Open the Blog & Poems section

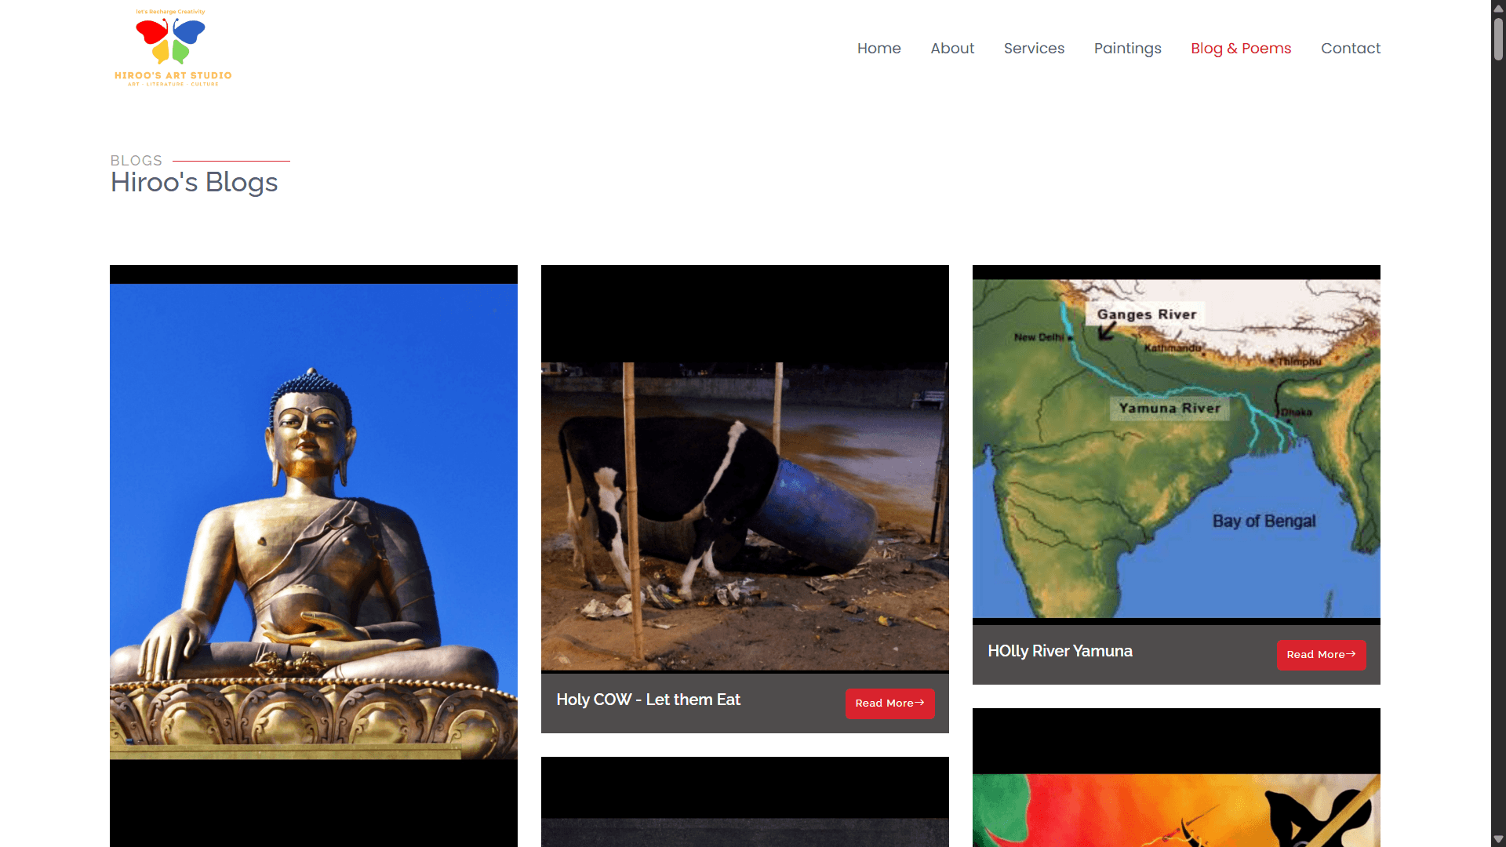click(x=1241, y=49)
